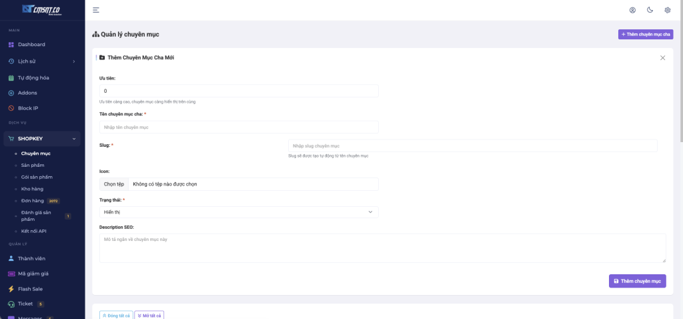Toggle dark mode moon icon
This screenshot has width=683, height=319.
coord(650,10)
